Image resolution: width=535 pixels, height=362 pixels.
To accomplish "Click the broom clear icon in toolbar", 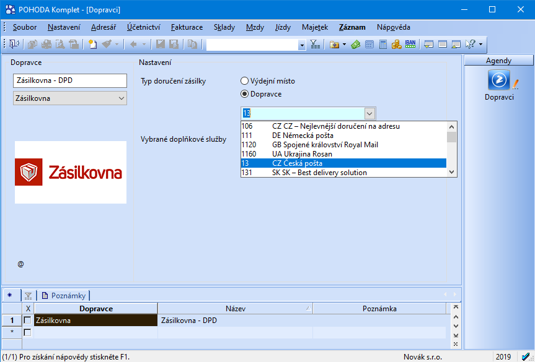I will click(107, 45).
